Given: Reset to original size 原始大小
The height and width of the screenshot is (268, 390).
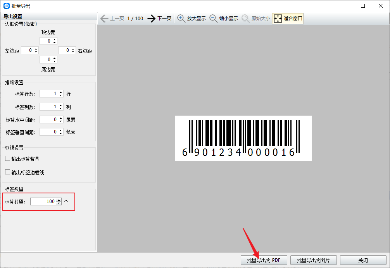Looking at the screenshot, I should (x=256, y=18).
